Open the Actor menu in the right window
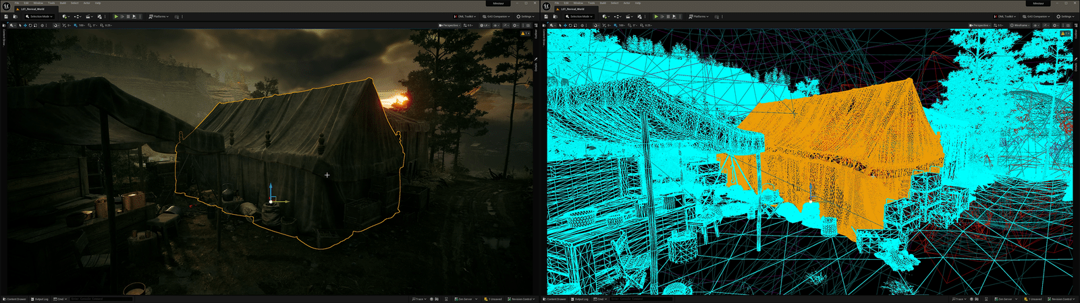1080x303 pixels. pos(626,3)
